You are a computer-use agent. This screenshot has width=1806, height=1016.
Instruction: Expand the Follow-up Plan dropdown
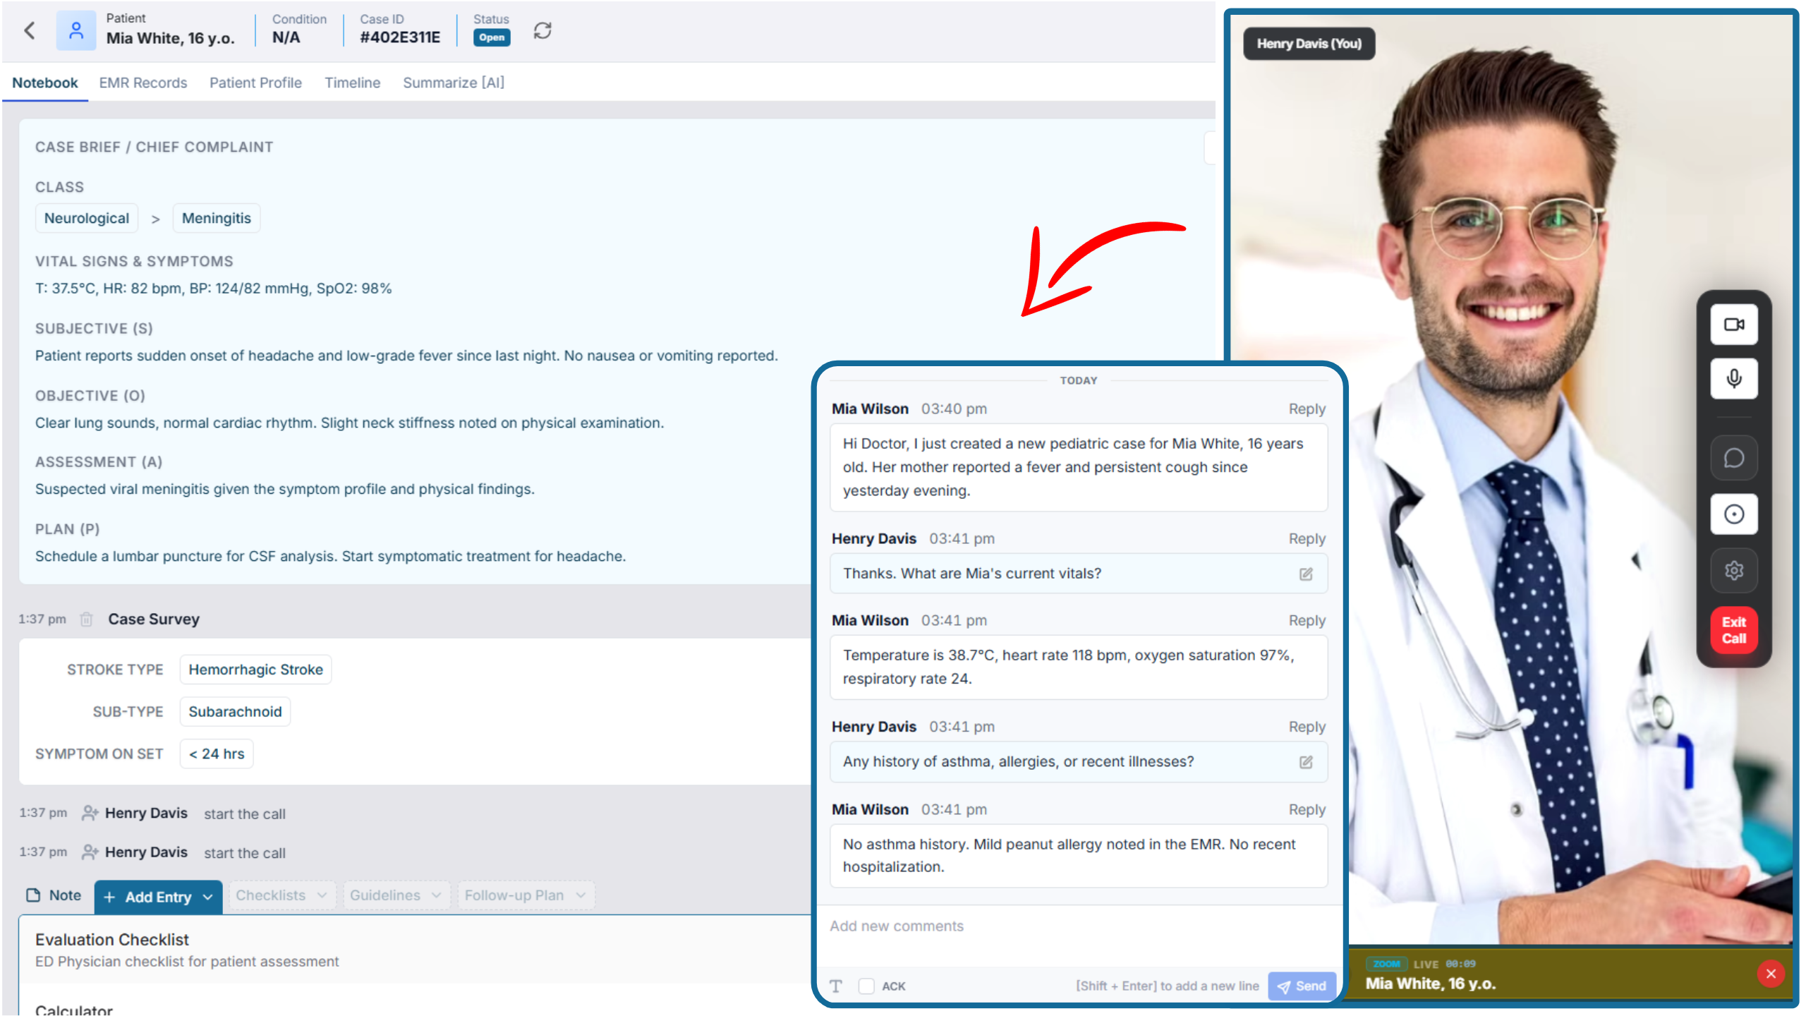(526, 895)
